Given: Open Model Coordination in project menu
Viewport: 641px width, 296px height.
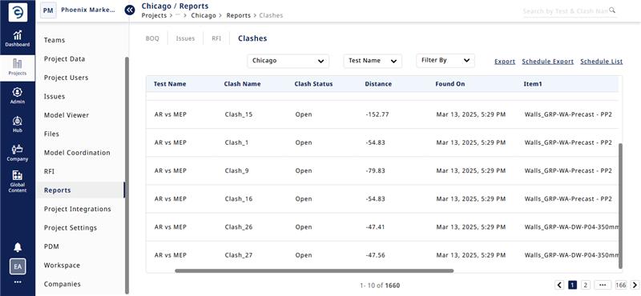Looking at the screenshot, I should coord(77,153).
